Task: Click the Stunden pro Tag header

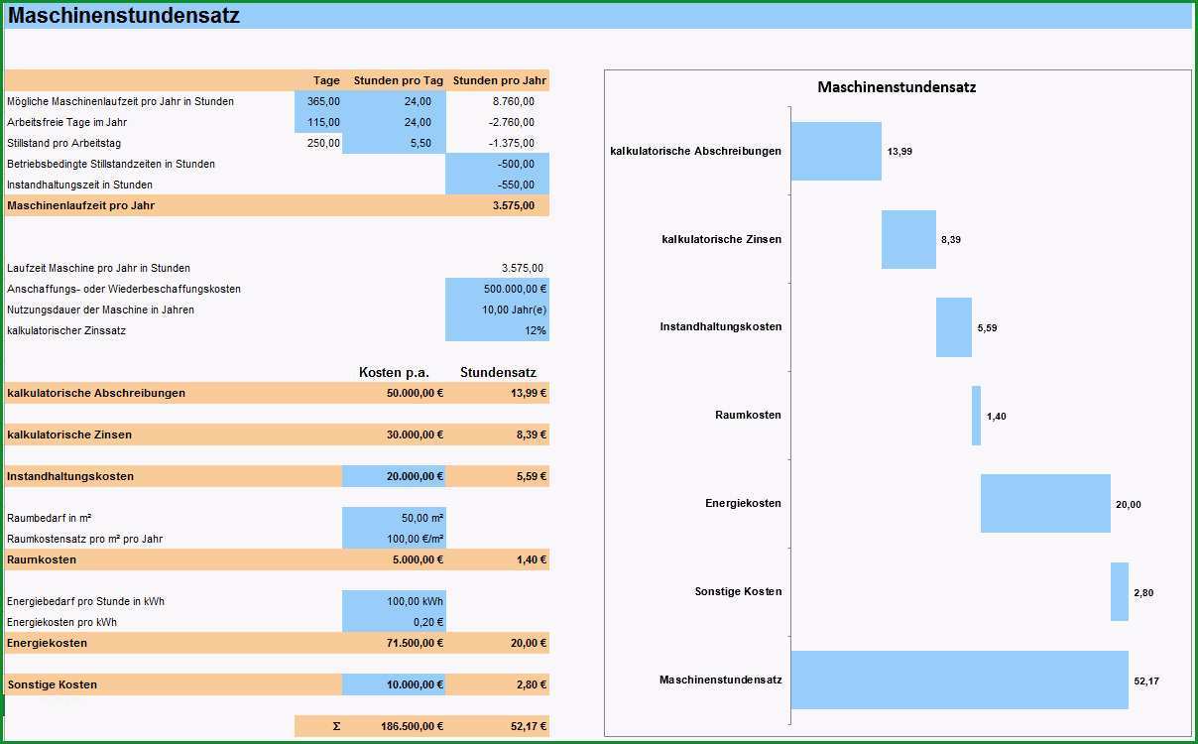Action: point(399,80)
